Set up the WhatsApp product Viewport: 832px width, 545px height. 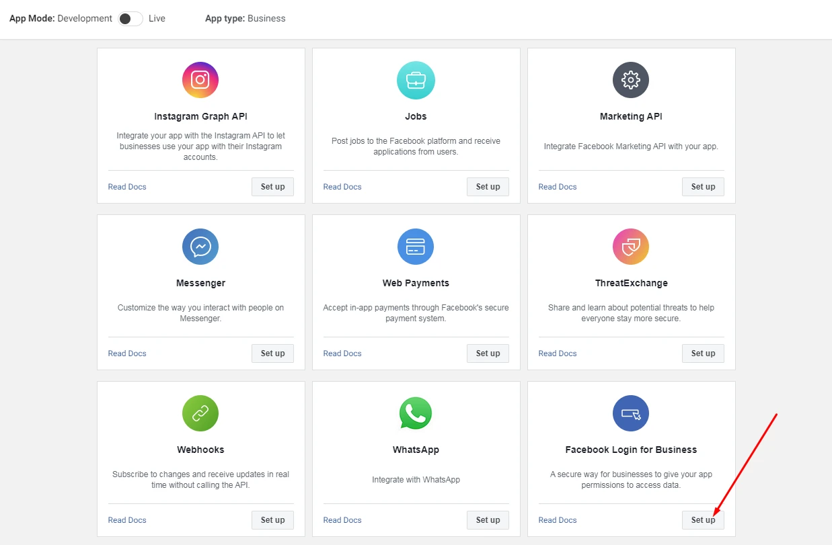488,520
